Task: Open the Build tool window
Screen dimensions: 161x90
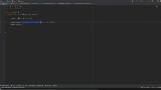Action: click(55, 85)
